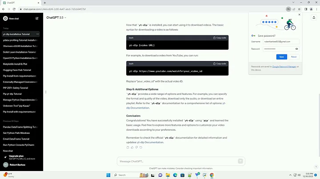The image size is (320, 179).
Task: Click the address bar URL
Action: click(55, 9)
